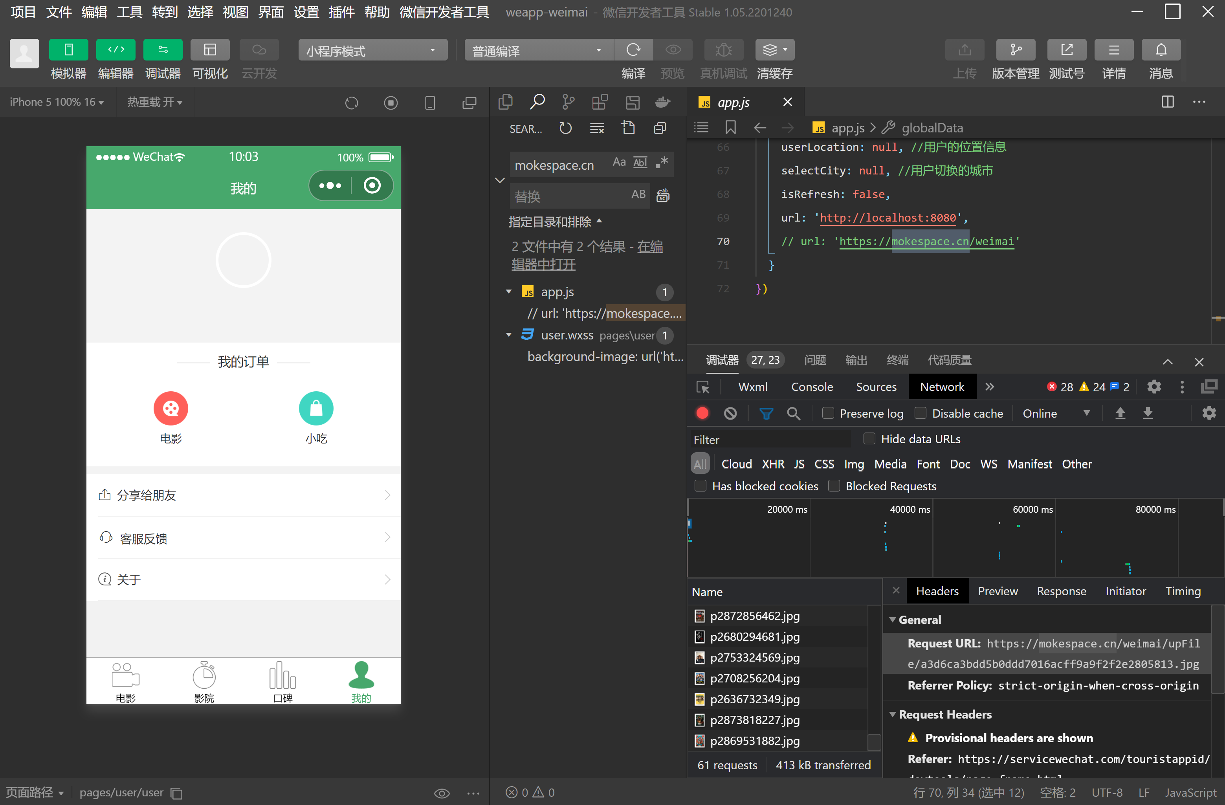Open the Online throttling dropdown

pyautogui.click(x=1055, y=413)
